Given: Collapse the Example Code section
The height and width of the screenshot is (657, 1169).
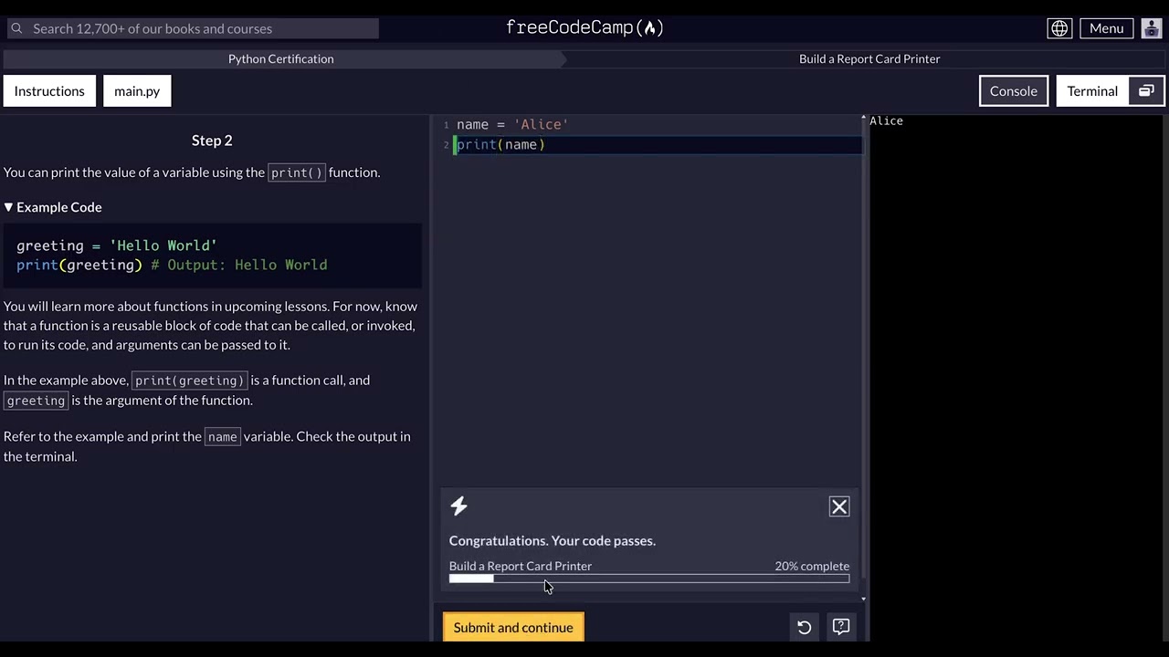Looking at the screenshot, I should coord(53,207).
